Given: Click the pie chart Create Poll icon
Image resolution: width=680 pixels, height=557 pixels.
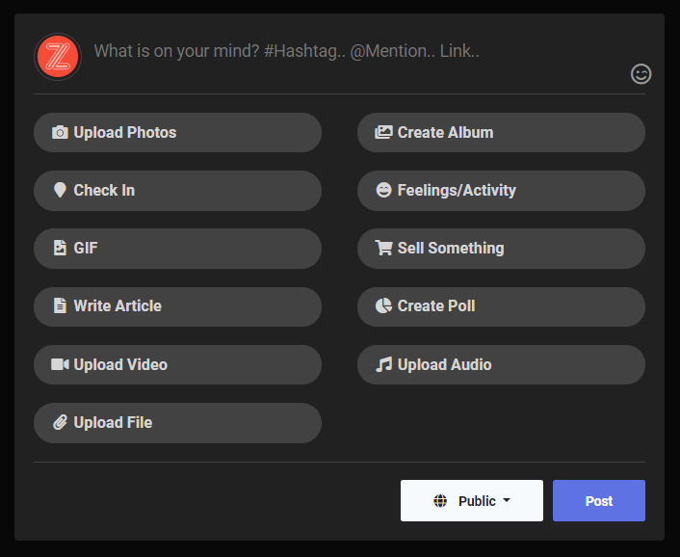Looking at the screenshot, I should click(383, 305).
